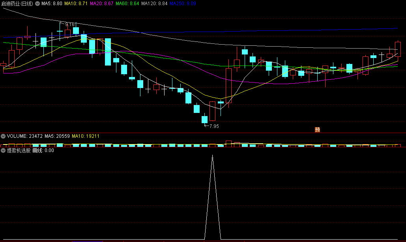Open the dropdown beside 启迪药业(日线) title
The image size is (406, 242).
(37, 4)
